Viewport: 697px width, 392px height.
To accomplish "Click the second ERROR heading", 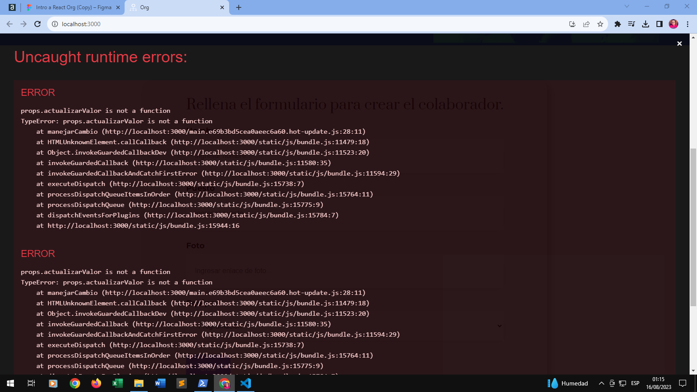I will click(x=38, y=253).
